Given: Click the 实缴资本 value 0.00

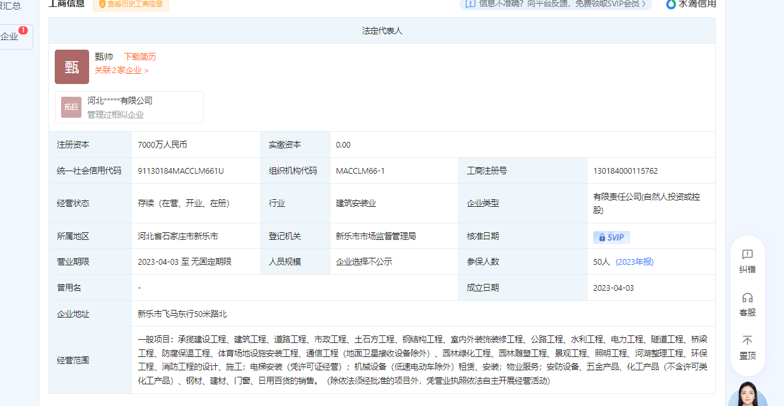Looking at the screenshot, I should pos(343,144).
